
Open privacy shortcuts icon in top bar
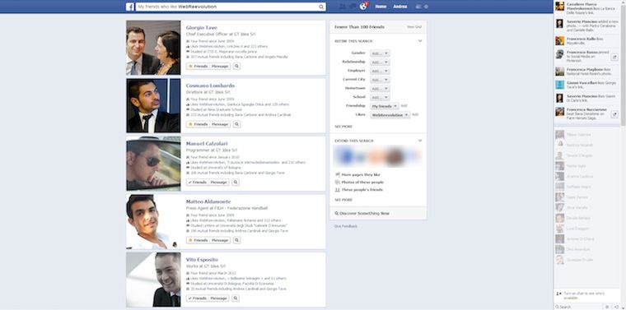coord(418,7)
